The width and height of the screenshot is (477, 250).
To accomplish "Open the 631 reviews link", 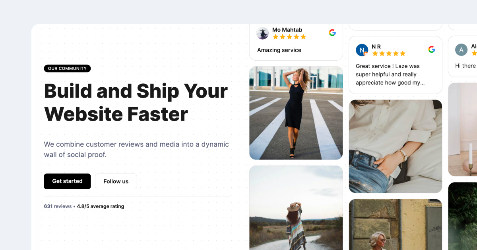I will click(x=58, y=206).
